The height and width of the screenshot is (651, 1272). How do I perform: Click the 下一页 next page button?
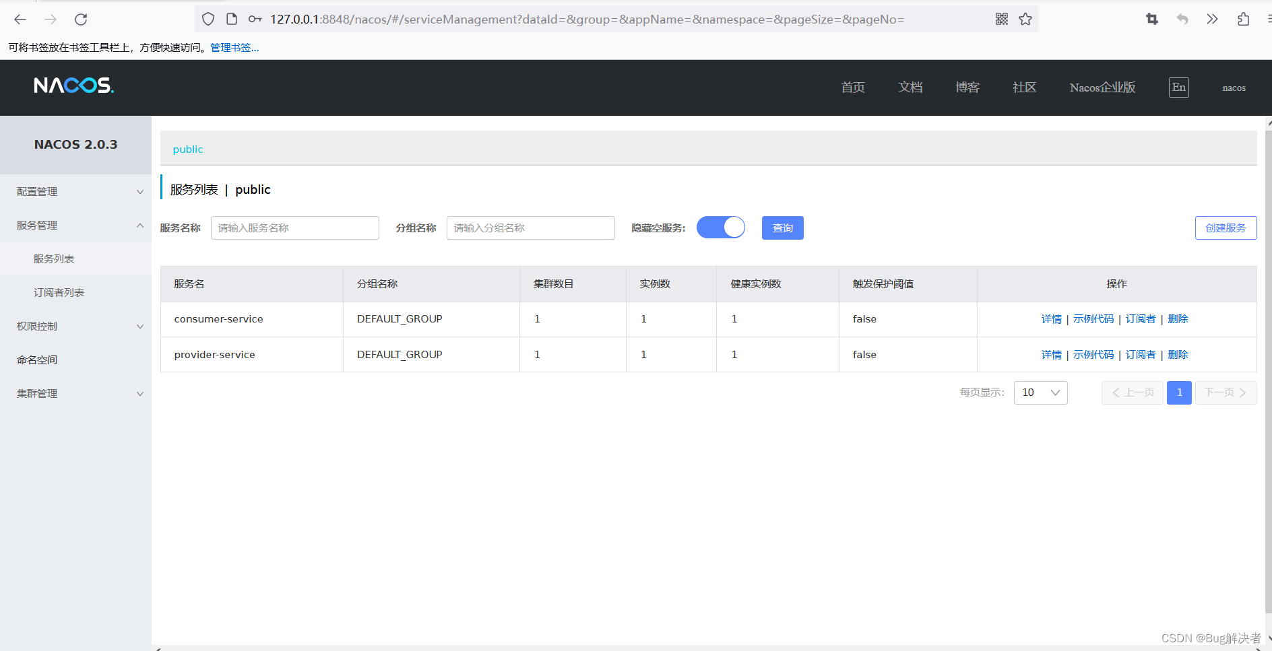click(x=1226, y=392)
